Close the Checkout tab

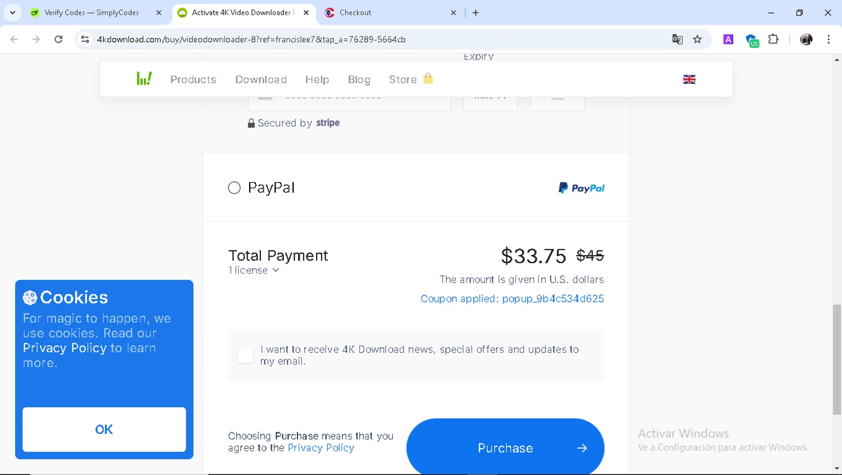point(454,12)
